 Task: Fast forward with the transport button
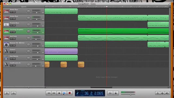click(x=54, y=93)
